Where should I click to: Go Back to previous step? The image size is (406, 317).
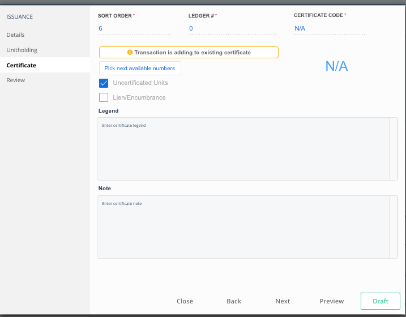pos(234,301)
